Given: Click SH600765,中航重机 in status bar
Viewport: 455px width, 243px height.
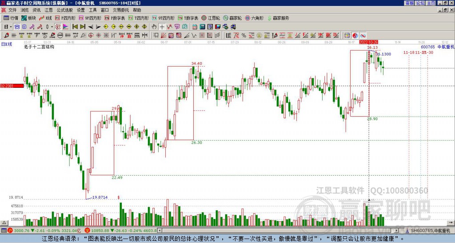Looking at the screenshot, I should [430, 231].
